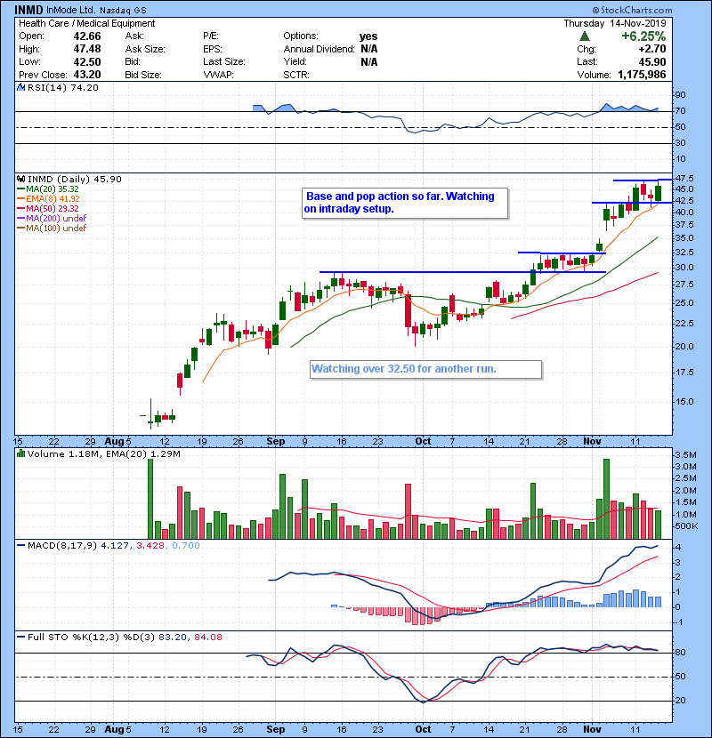Click the Low value 42.50

pos(87,61)
